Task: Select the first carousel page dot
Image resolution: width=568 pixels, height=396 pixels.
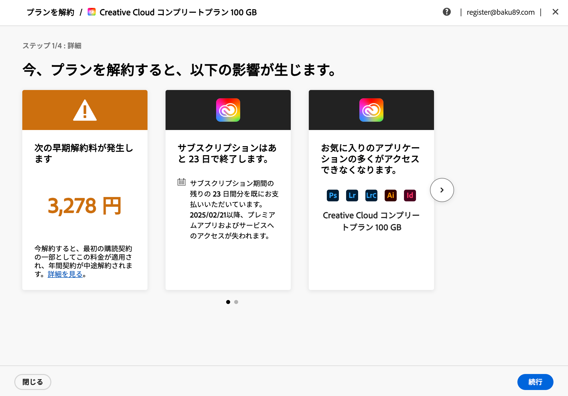Action: 228,302
